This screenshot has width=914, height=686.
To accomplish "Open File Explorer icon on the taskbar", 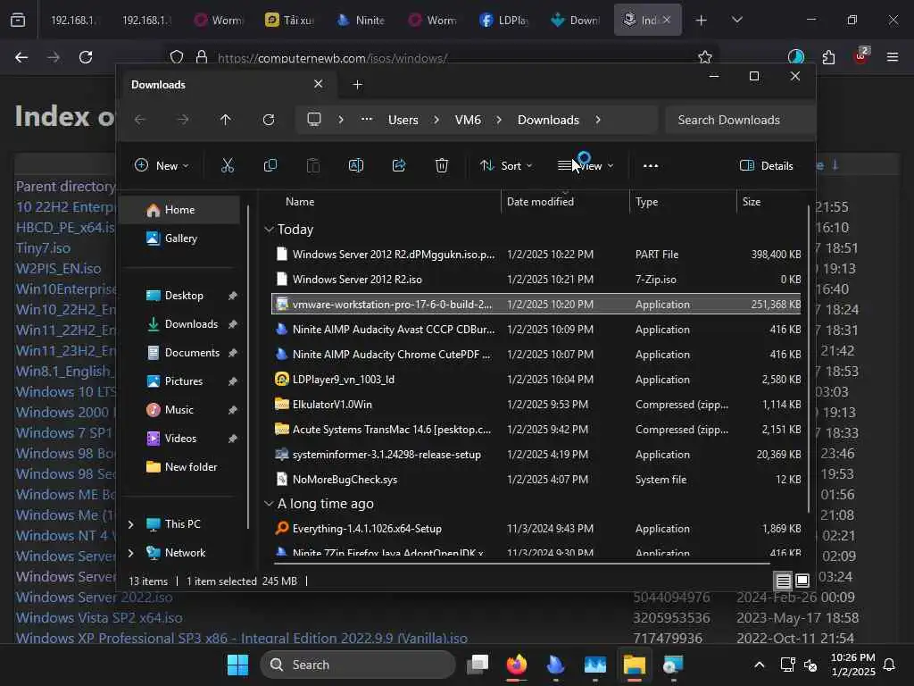I will 635,665.
